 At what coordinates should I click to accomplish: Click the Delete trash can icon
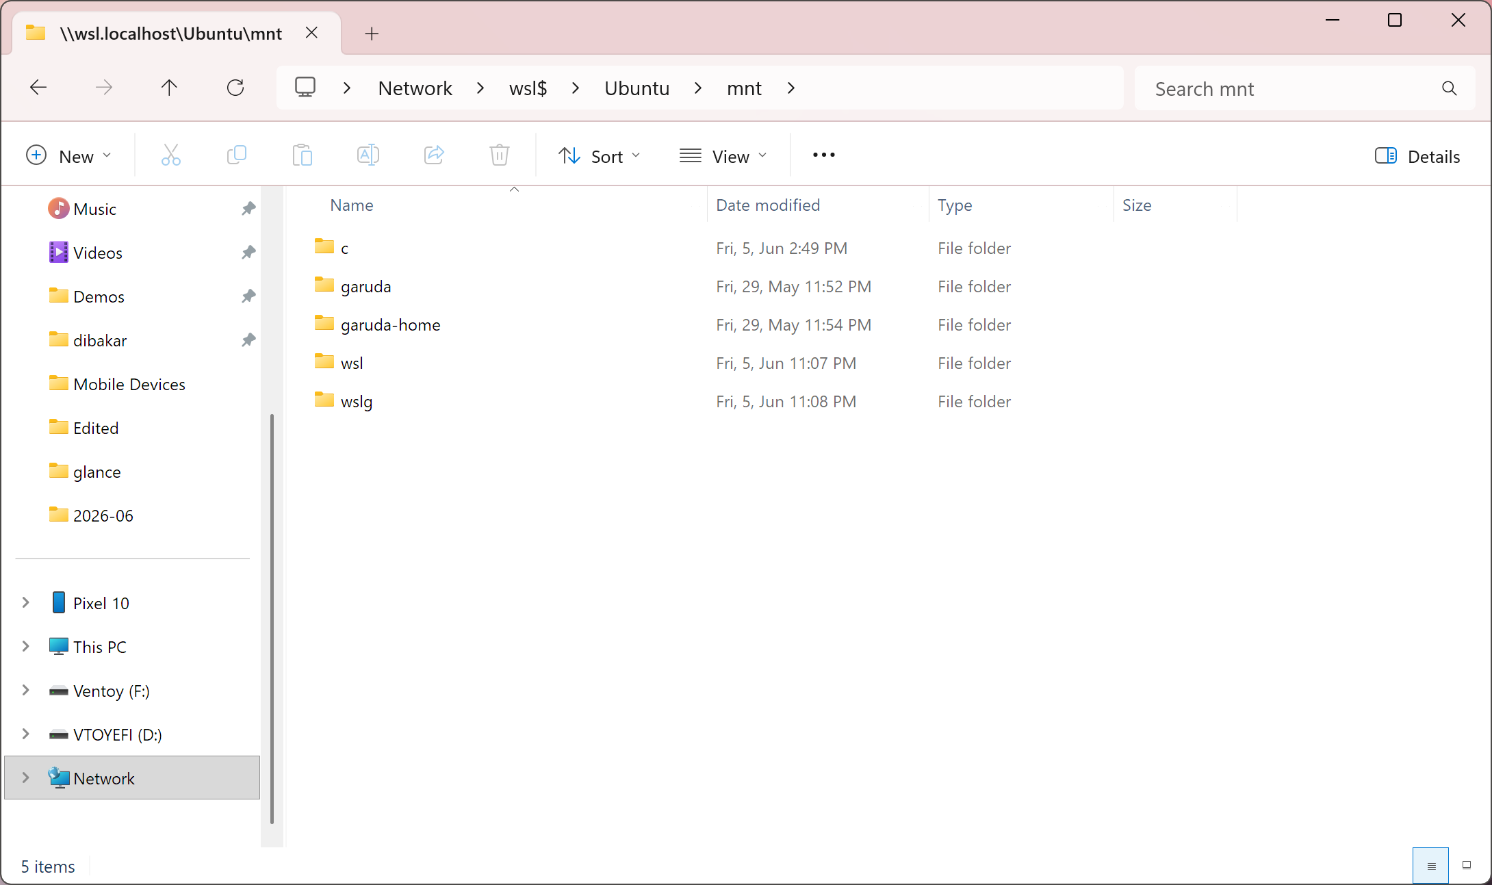500,155
